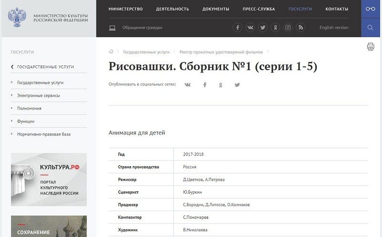This screenshot has width=382, height=237.
Task: Open the ПРЕСС-СЛУЖБА menu
Action: click(259, 9)
